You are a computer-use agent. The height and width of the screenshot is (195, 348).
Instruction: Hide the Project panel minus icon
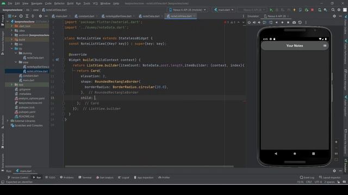pyautogui.click(x=46, y=16)
